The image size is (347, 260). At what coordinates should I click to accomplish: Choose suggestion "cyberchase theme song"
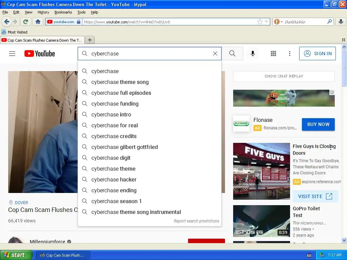[x=149, y=82]
